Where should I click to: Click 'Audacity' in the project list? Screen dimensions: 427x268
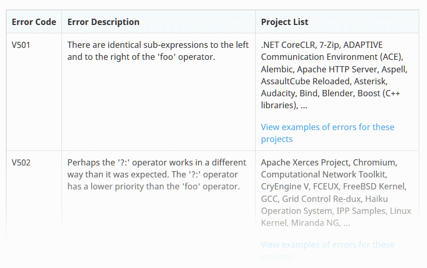point(278,93)
